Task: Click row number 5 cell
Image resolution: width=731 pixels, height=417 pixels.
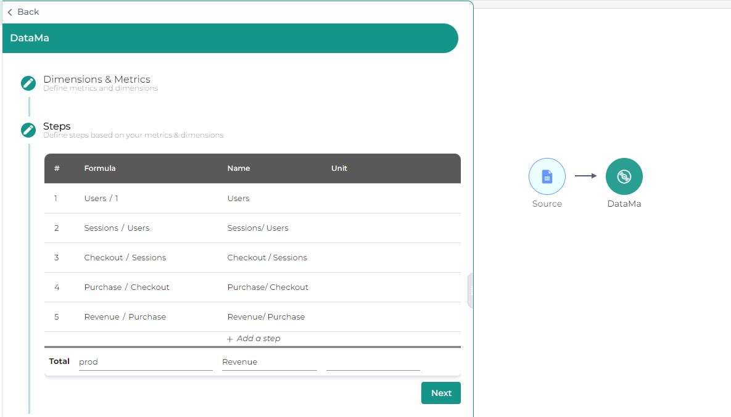Action: coord(56,316)
